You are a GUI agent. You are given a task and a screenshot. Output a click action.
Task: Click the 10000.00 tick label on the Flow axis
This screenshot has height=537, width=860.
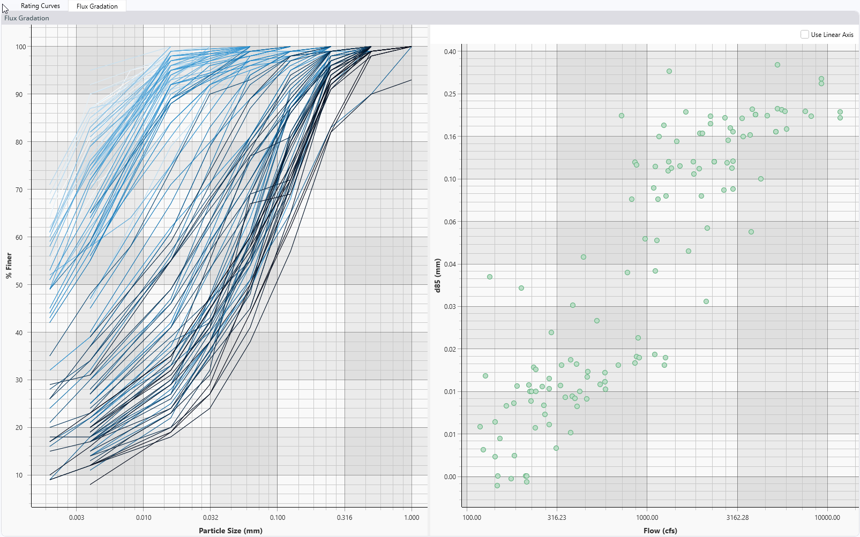click(x=827, y=518)
